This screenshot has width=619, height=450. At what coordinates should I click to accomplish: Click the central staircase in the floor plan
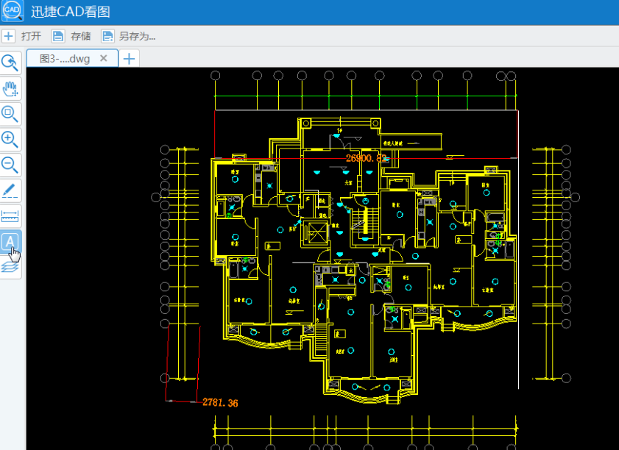(x=366, y=221)
